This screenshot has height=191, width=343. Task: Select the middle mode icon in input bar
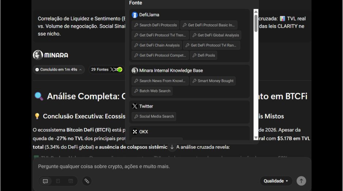click(x=58, y=181)
